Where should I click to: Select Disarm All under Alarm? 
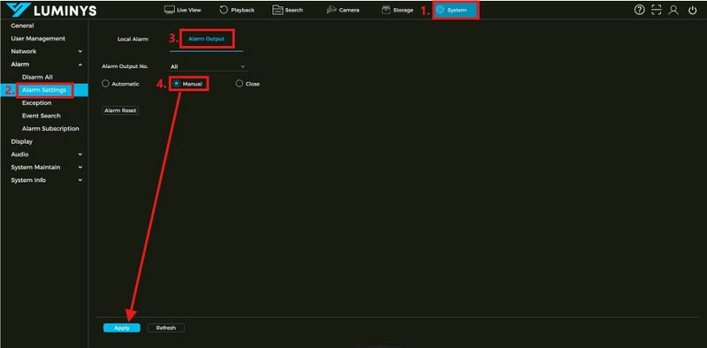[x=37, y=77]
